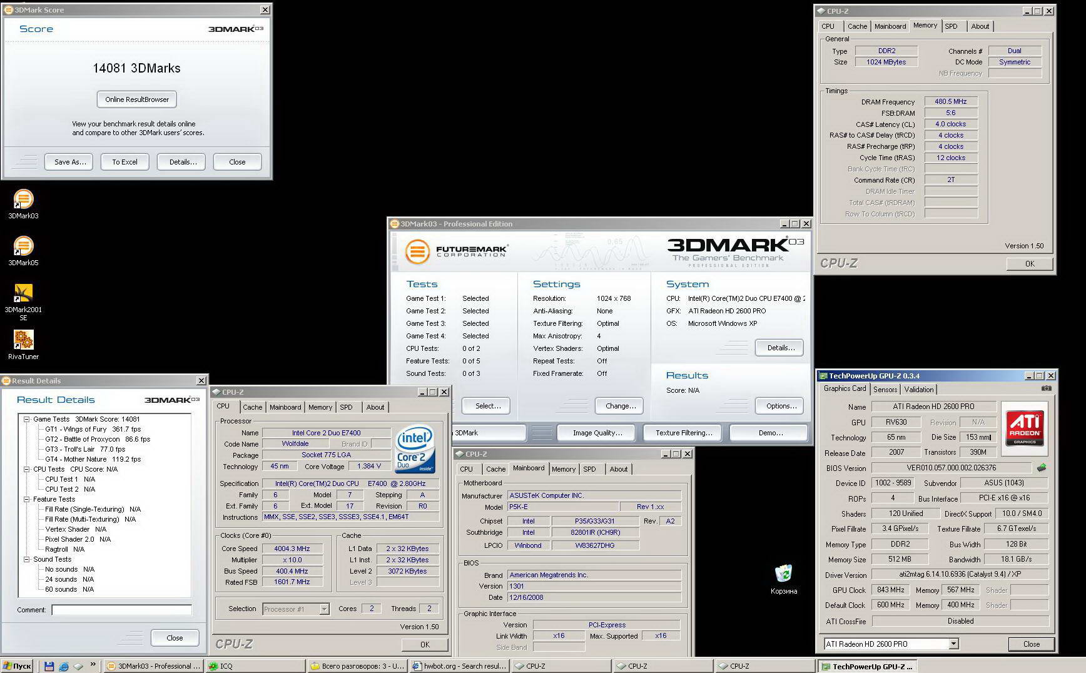The image size is (1086, 673).
Task: Export score with To Excel button
Action: pos(124,162)
